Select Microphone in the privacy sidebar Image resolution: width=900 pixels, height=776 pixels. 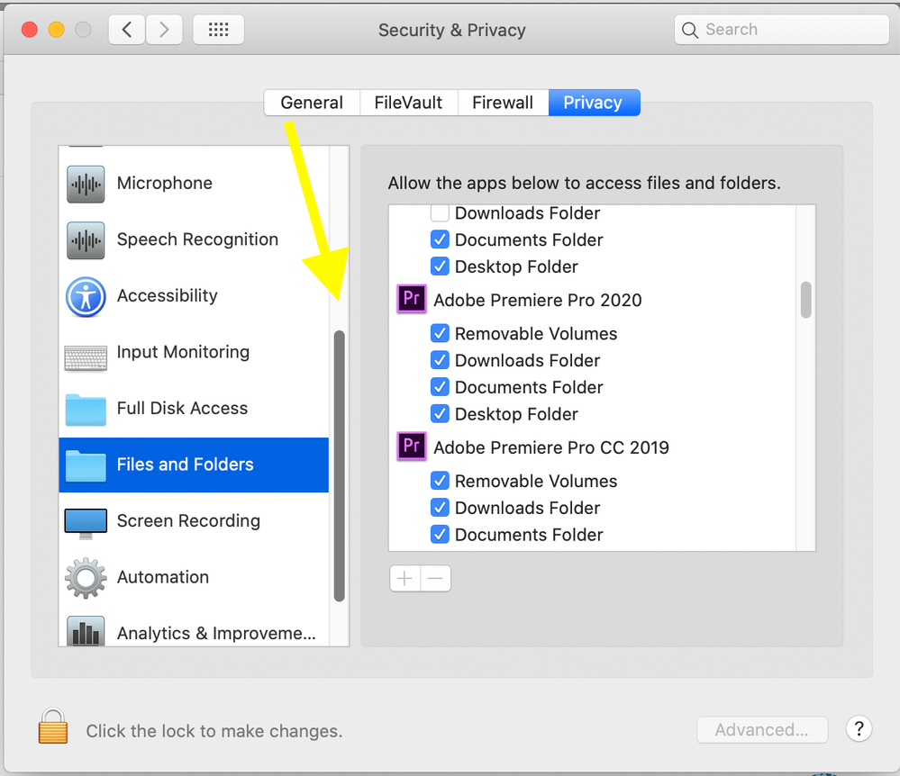(x=194, y=184)
